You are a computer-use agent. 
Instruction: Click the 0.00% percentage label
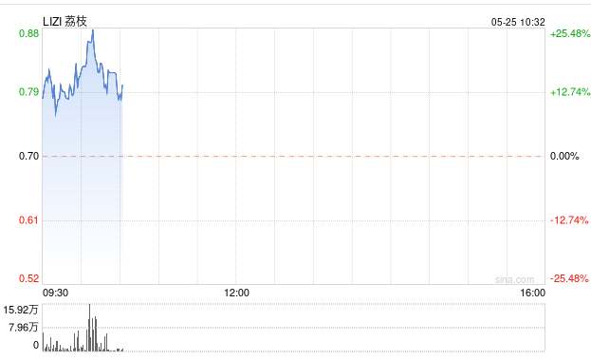(564, 156)
